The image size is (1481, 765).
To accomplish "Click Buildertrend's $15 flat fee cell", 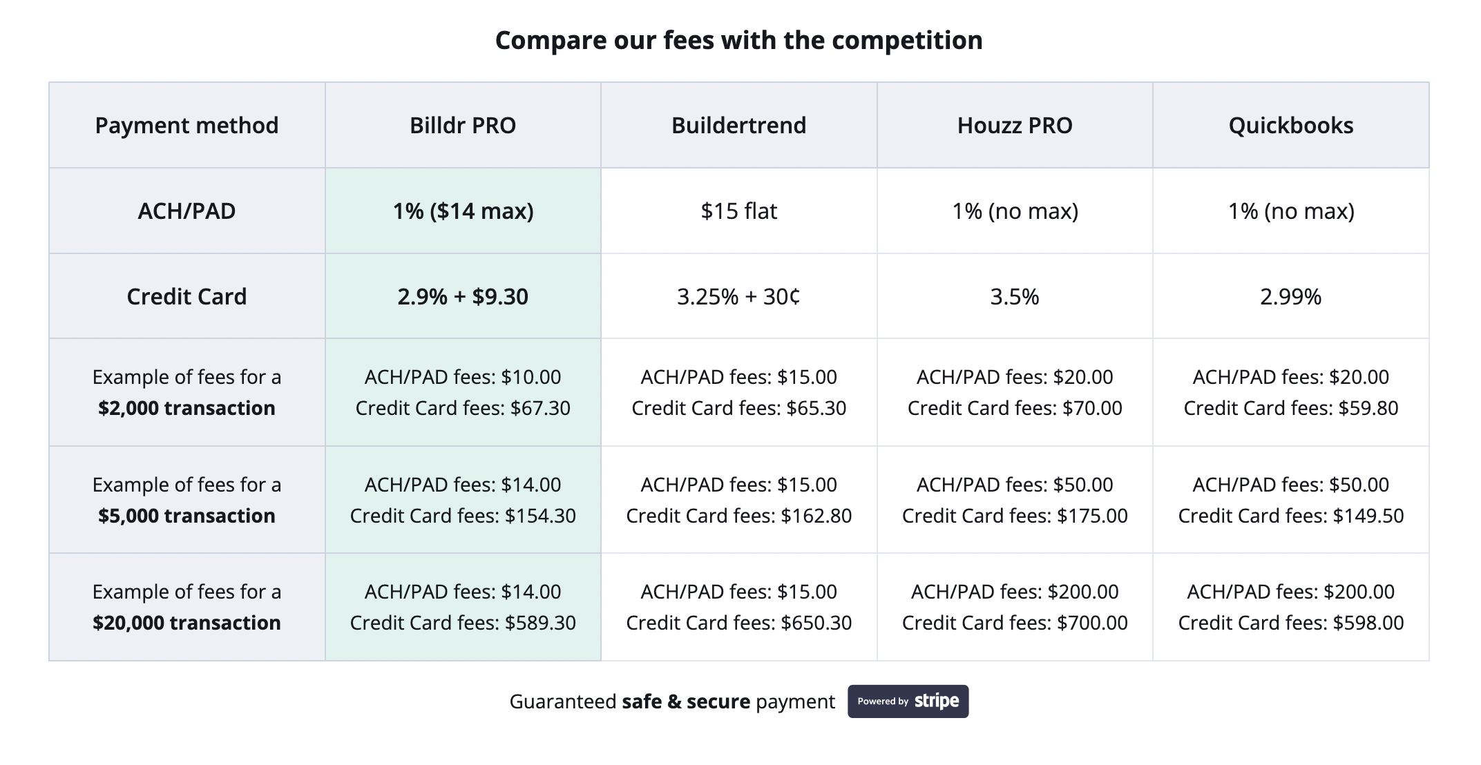I will (738, 211).
